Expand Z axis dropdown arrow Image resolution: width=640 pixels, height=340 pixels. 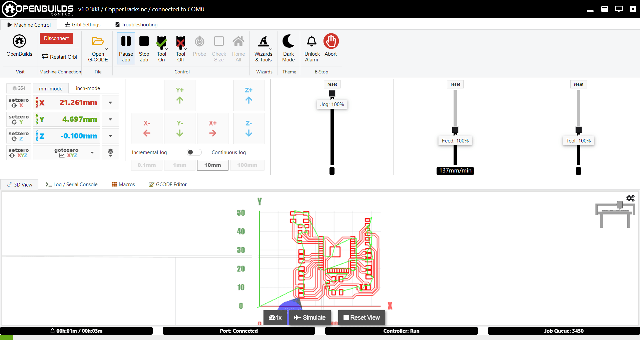point(110,136)
